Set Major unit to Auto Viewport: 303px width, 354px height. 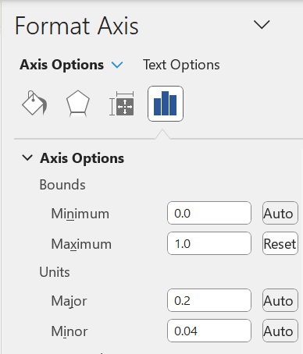280,300
